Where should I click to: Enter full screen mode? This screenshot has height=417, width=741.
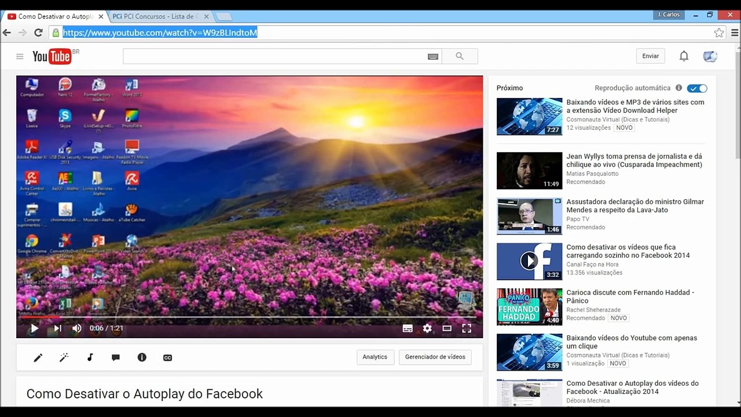tap(467, 328)
